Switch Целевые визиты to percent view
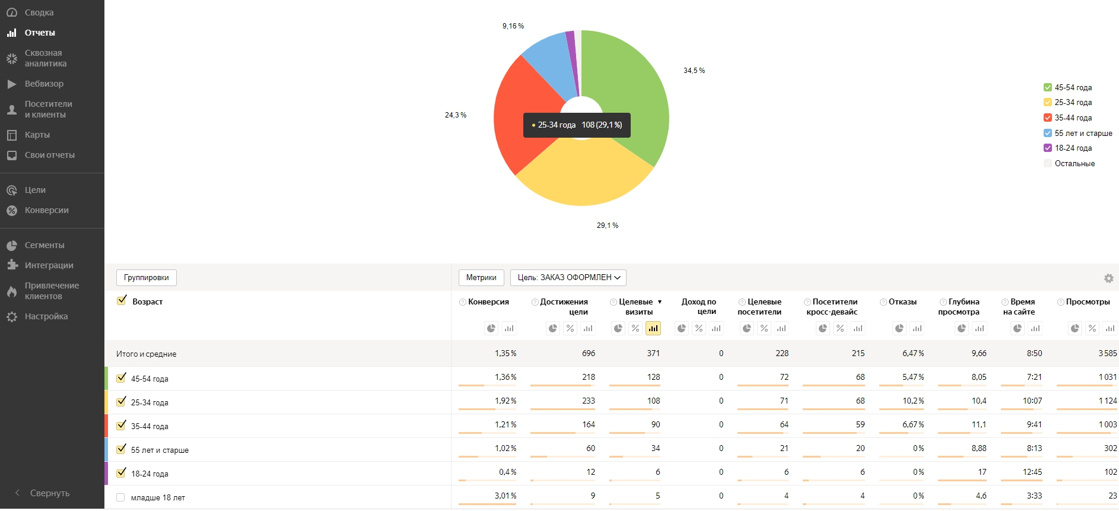 point(635,328)
